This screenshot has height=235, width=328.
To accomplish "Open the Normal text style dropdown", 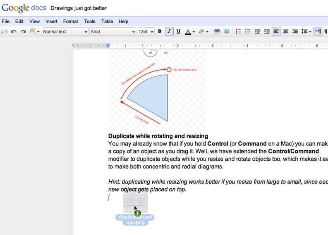I will [65, 31].
